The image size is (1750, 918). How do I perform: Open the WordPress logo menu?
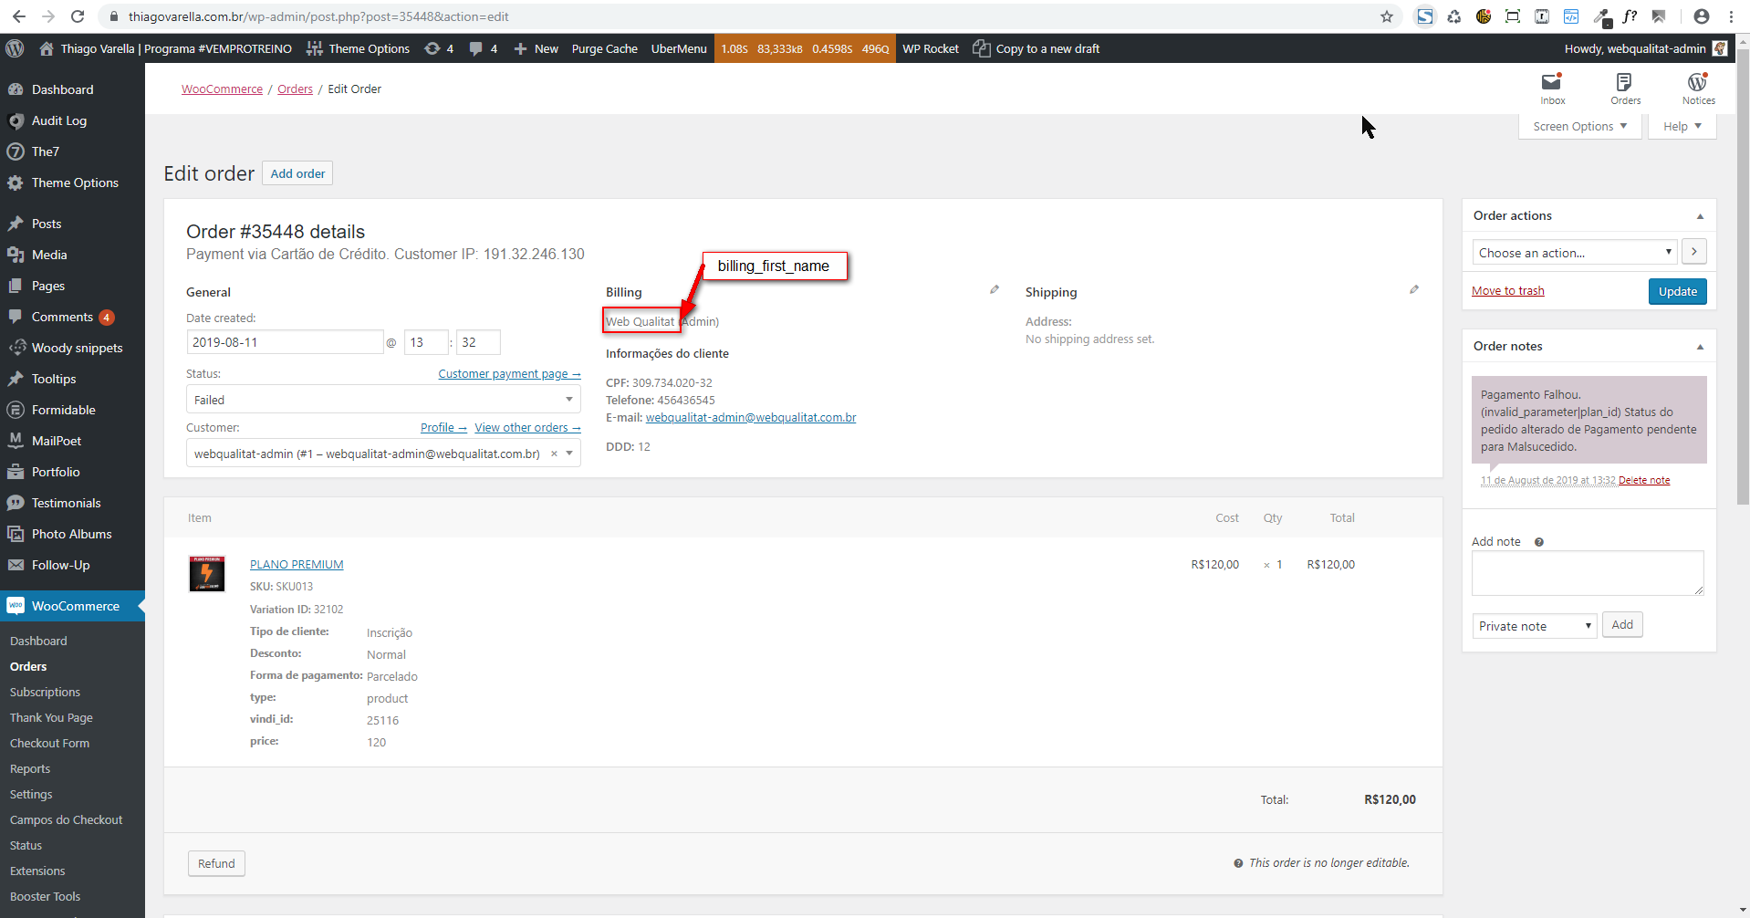[15, 48]
